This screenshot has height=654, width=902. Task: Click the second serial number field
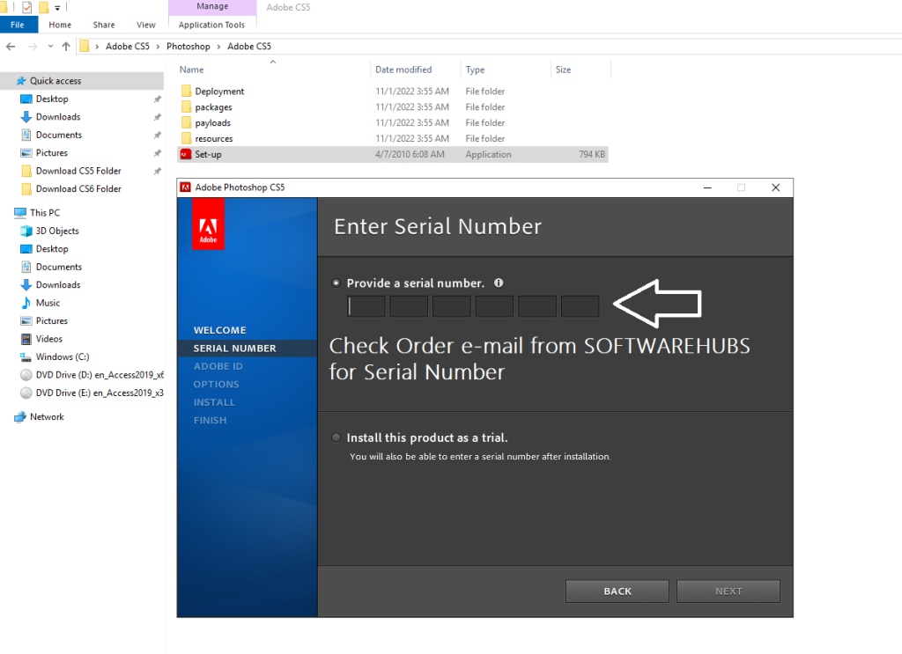tap(409, 306)
